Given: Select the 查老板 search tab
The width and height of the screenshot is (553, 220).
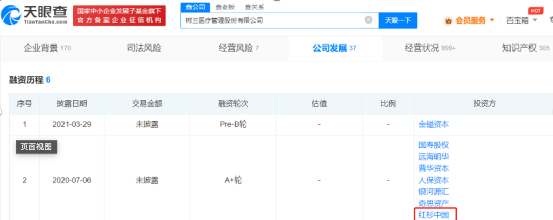Looking at the screenshot, I should pyautogui.click(x=224, y=7).
